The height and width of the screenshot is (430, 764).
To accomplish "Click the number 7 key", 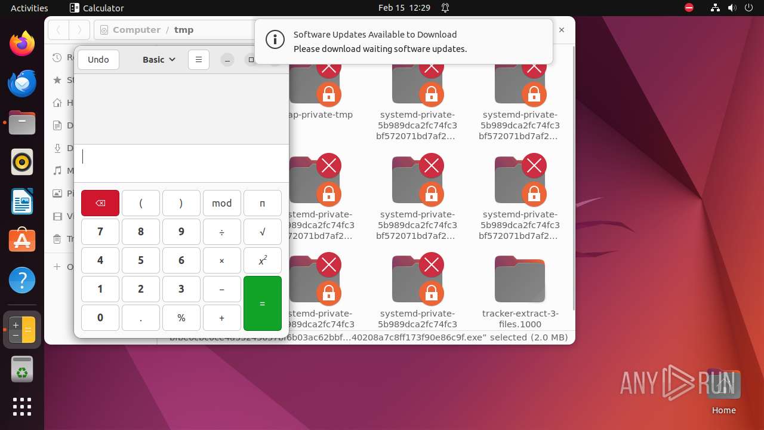I will [100, 232].
